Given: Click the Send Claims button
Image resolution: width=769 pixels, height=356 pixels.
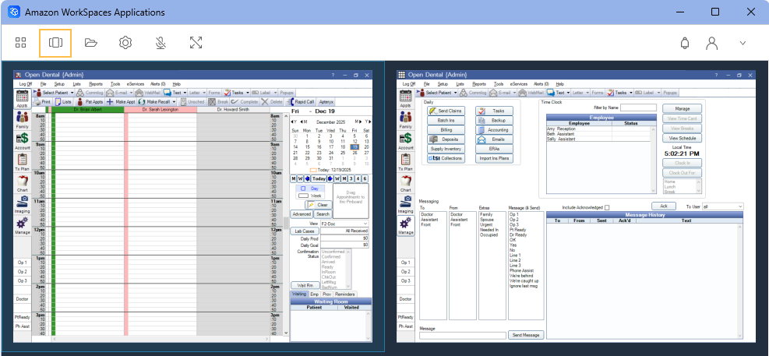Looking at the screenshot, I should click(x=446, y=111).
